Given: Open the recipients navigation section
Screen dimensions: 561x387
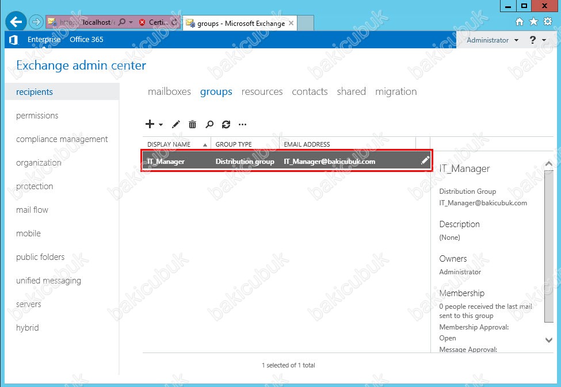Looking at the screenshot, I should tap(62, 92).
